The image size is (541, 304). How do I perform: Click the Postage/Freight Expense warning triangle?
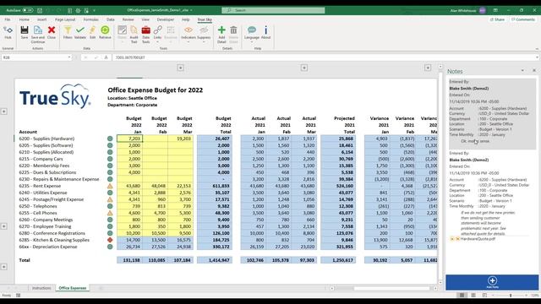pos(110,199)
